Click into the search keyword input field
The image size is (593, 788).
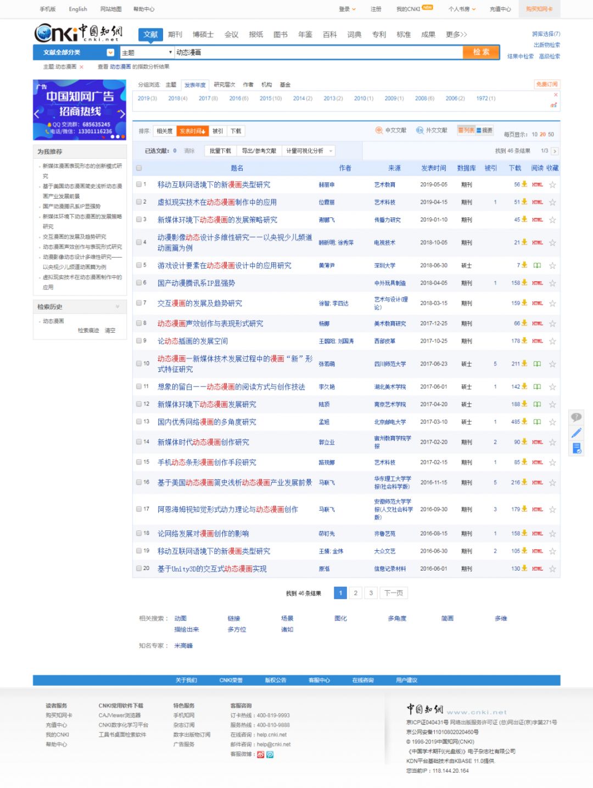(x=318, y=52)
